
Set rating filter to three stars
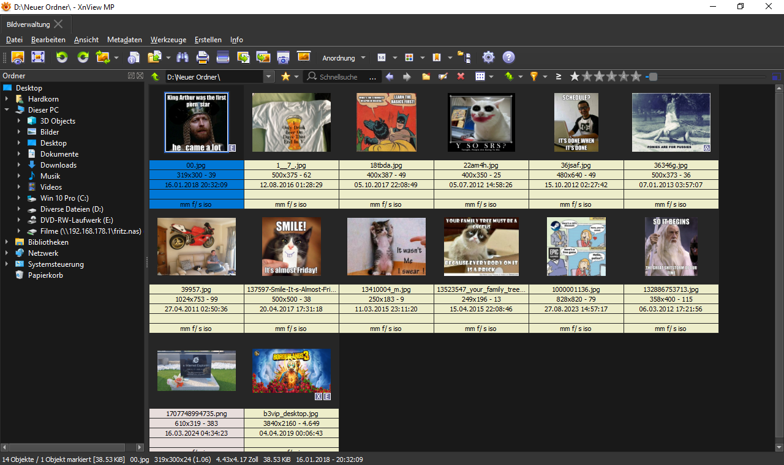611,76
